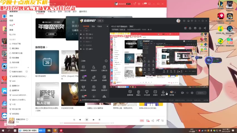Toggle lock on 文本 2 source
This screenshot has height=133, width=237.
pos(84,34)
